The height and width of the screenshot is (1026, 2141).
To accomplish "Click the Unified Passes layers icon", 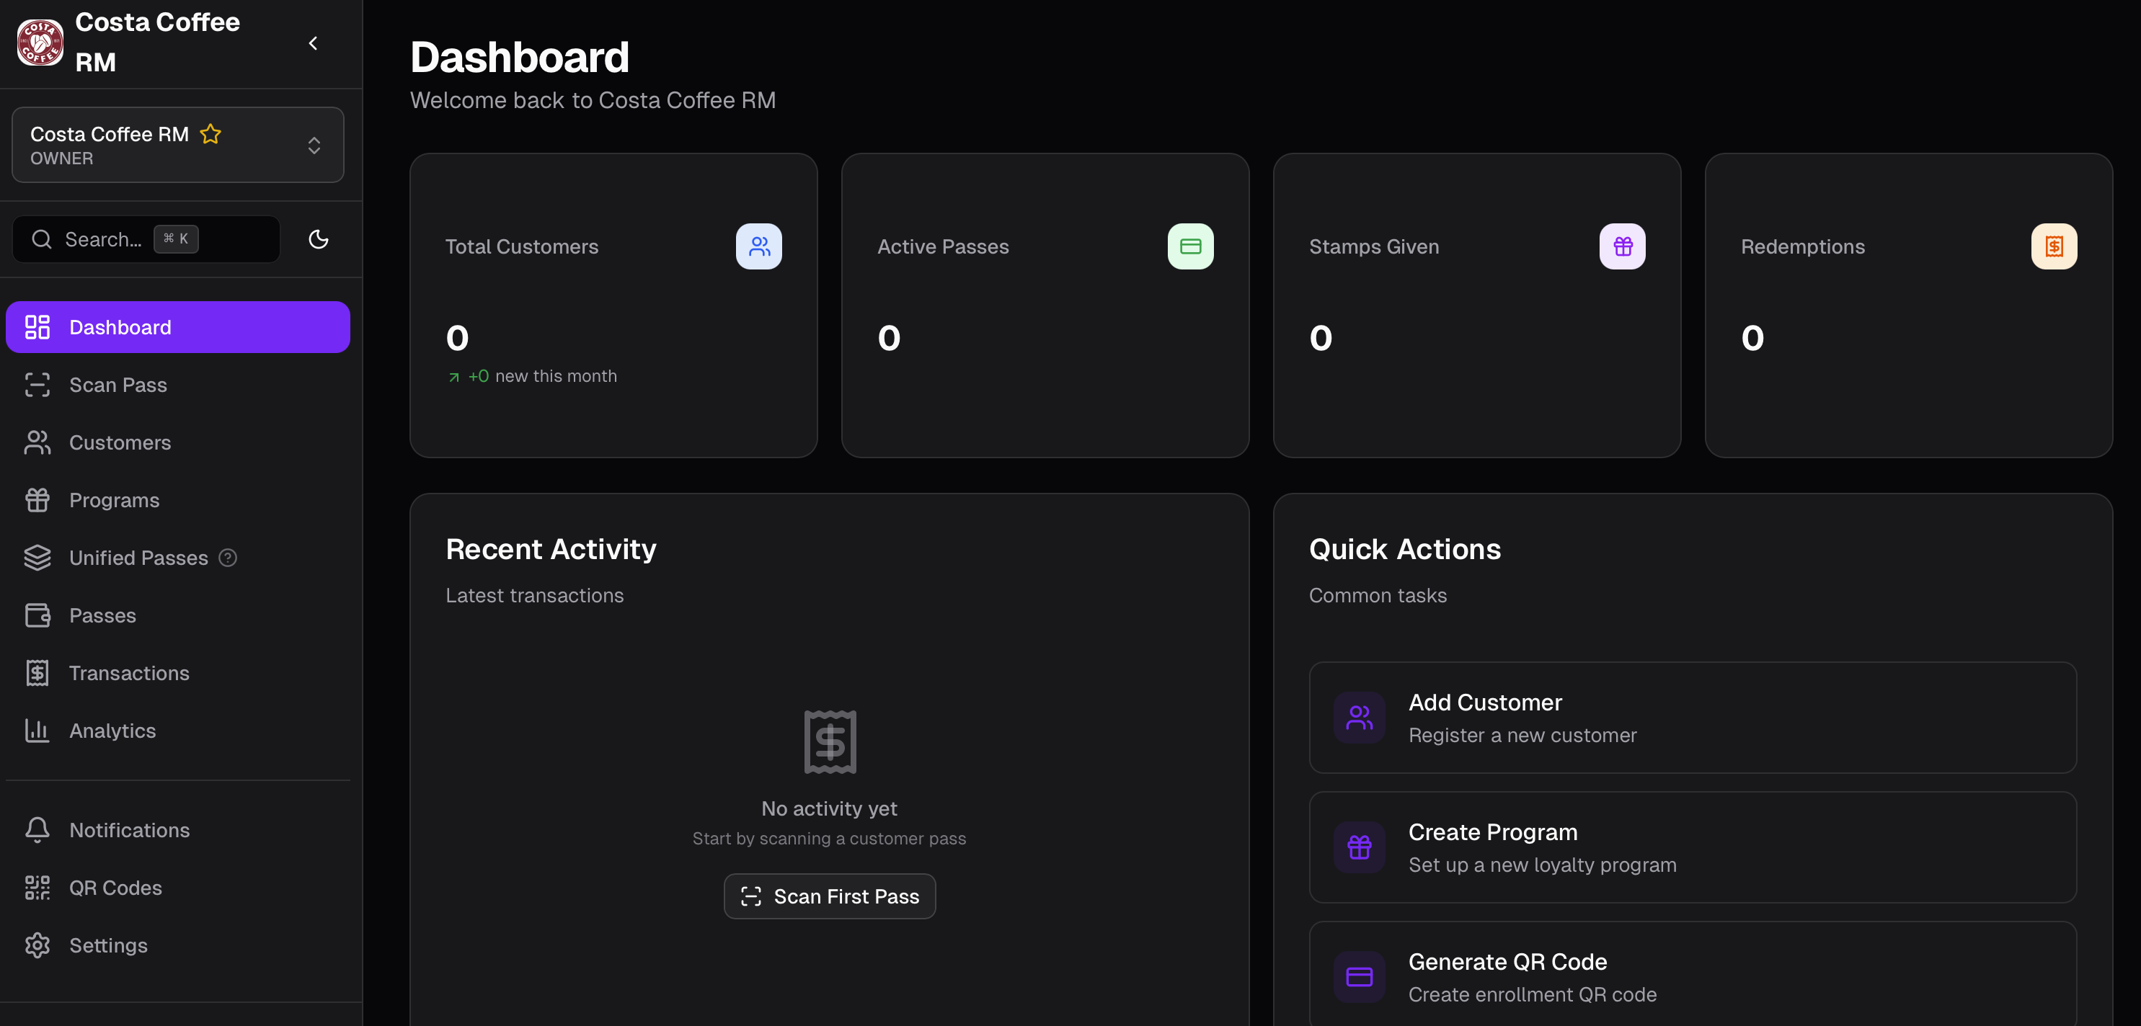I will (x=37, y=558).
